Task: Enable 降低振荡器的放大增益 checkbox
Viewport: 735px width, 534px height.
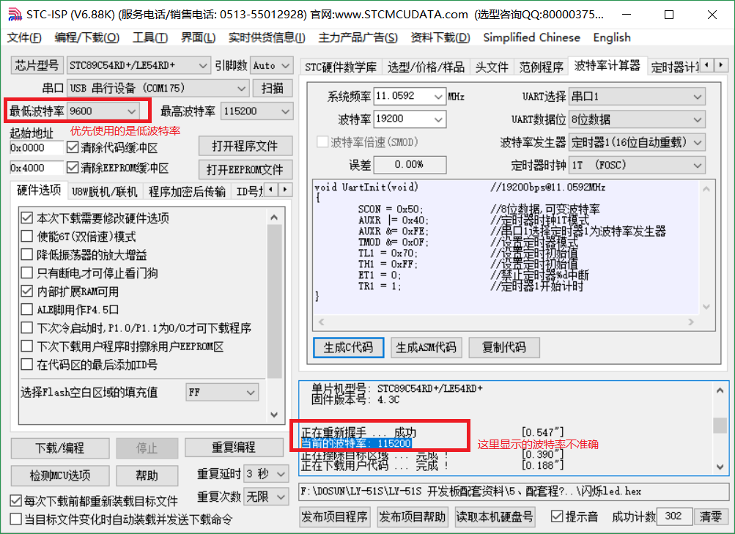Action: [x=26, y=255]
